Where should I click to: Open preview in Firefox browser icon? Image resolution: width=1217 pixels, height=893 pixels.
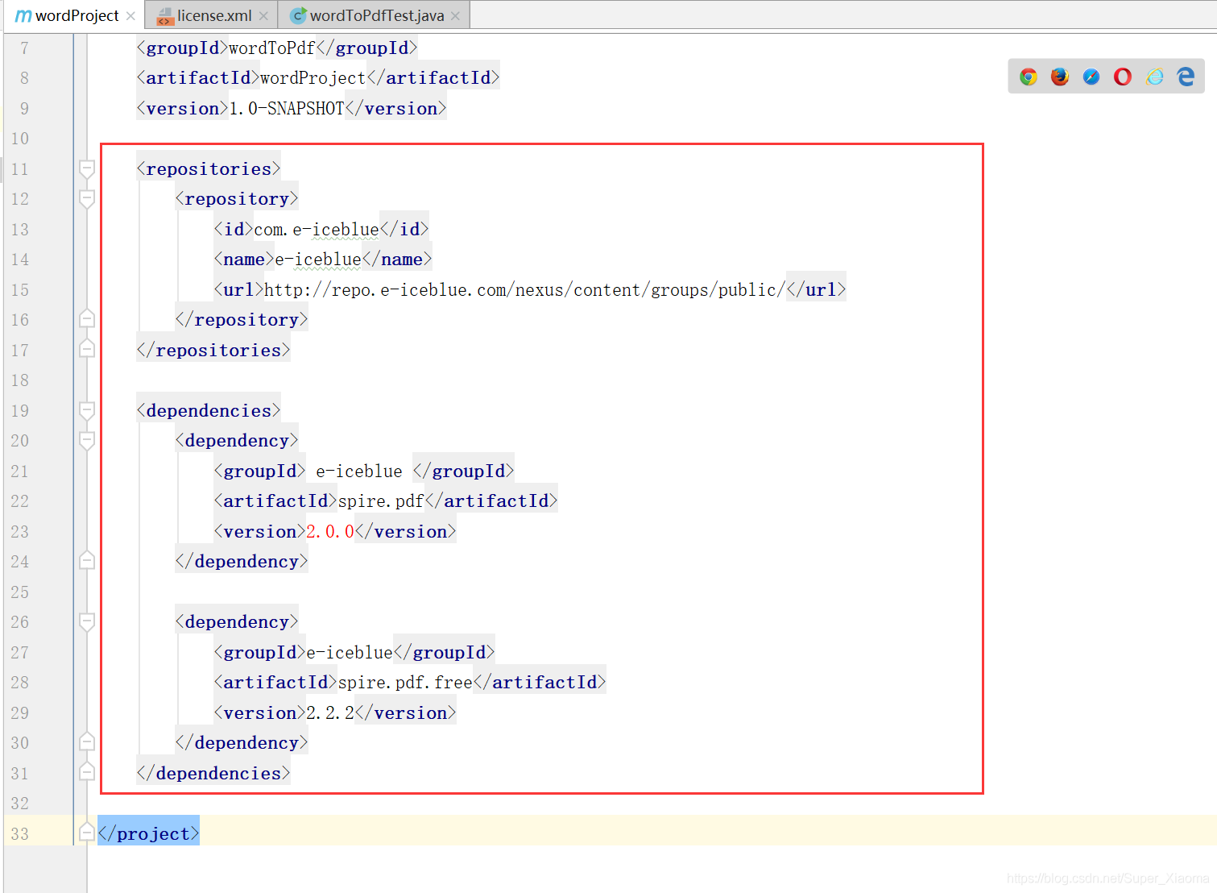click(1060, 77)
